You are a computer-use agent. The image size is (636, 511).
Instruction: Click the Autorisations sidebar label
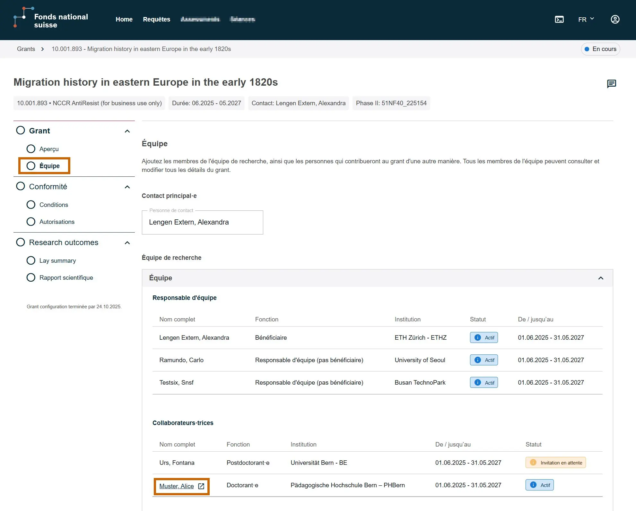[x=57, y=222]
